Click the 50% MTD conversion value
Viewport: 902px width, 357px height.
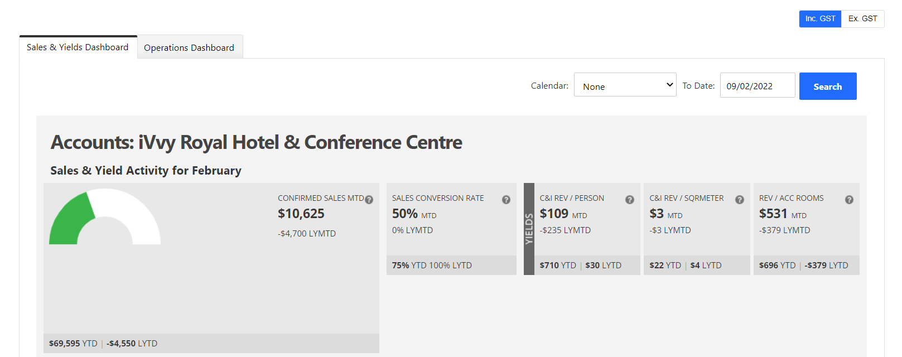[414, 214]
